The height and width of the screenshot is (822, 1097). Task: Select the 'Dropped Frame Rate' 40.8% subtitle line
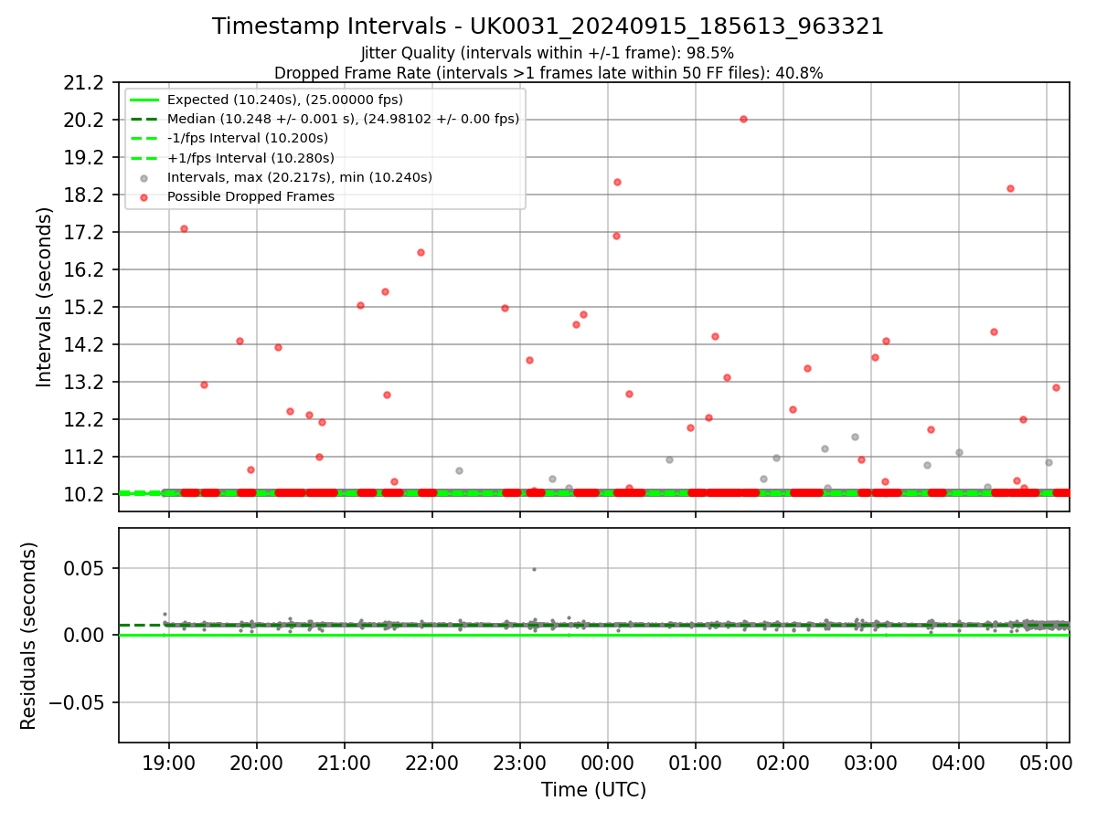click(x=548, y=73)
